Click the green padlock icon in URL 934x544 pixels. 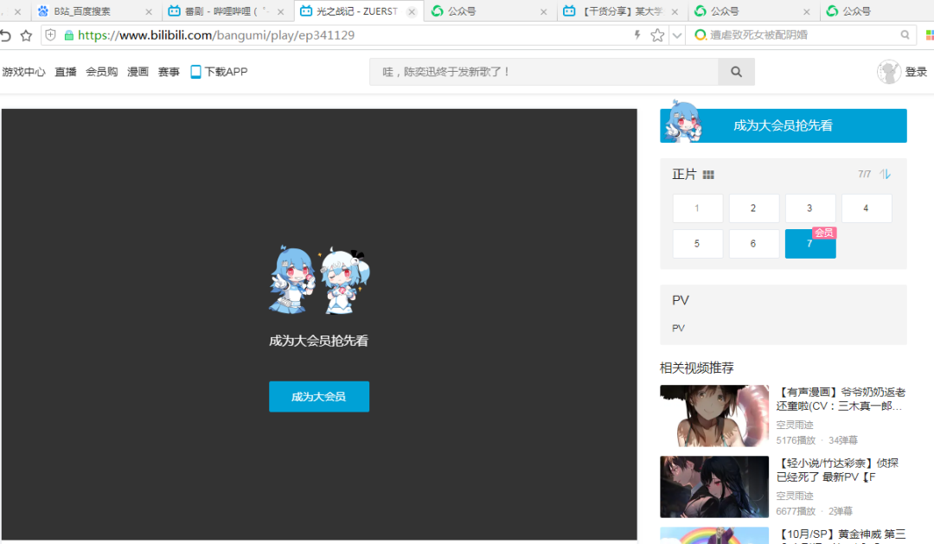point(69,35)
